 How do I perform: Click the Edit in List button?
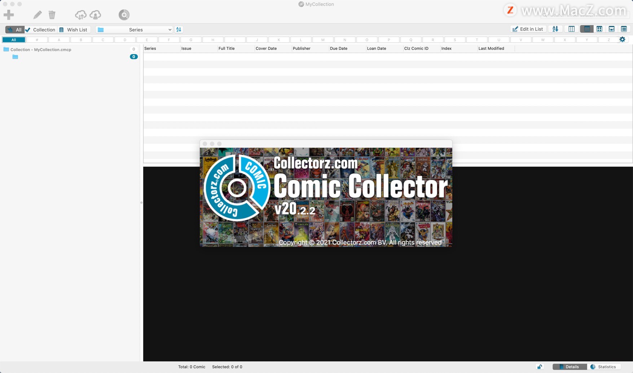[528, 29]
